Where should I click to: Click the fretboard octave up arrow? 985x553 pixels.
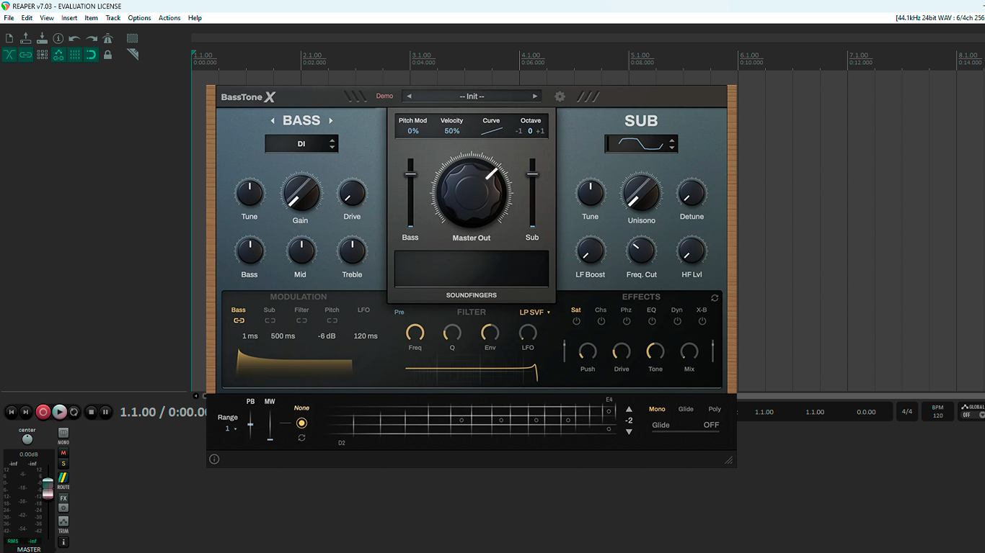[x=629, y=409]
